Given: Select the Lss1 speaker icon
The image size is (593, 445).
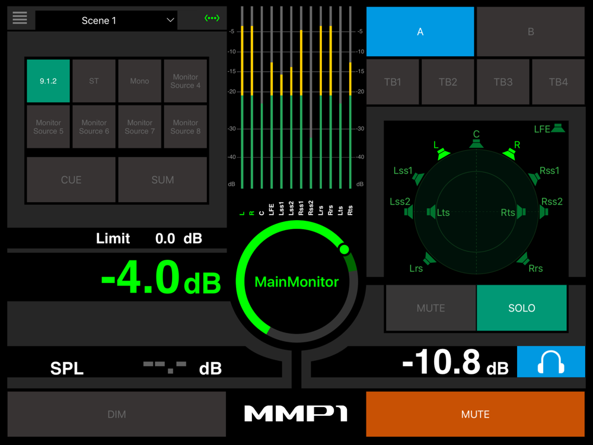Looking at the screenshot, I should pyautogui.click(x=418, y=178).
